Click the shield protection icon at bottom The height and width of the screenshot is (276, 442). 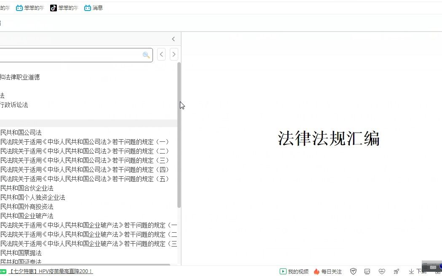[353, 271]
